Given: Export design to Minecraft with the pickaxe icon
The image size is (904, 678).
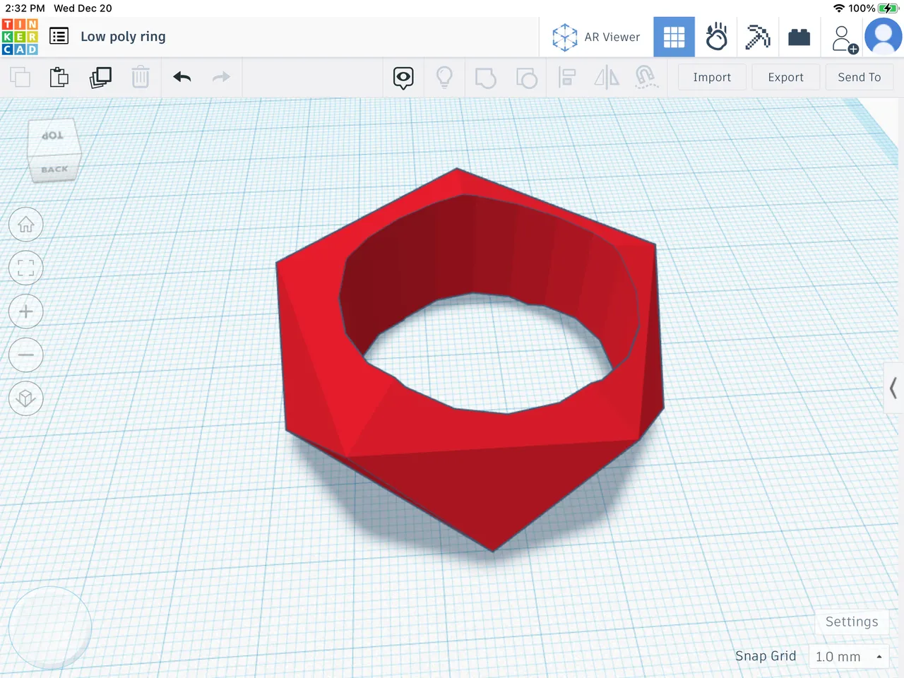Looking at the screenshot, I should [x=758, y=37].
